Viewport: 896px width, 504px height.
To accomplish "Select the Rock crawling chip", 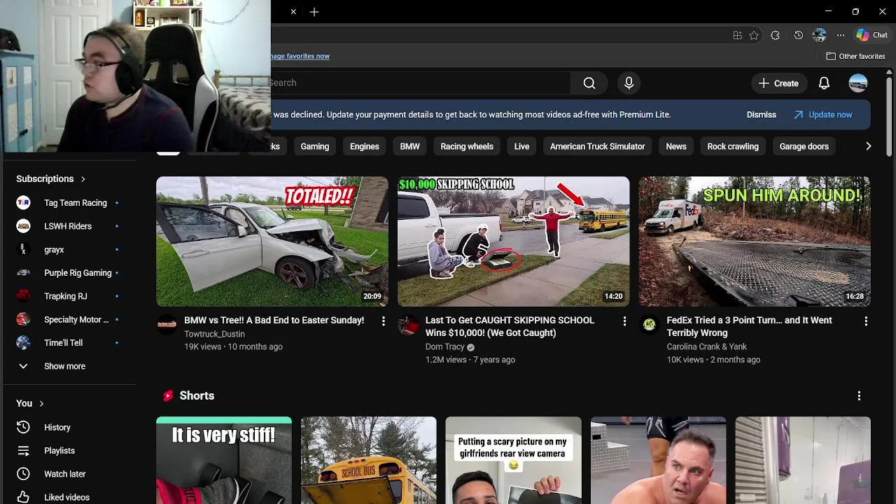I will [x=733, y=146].
